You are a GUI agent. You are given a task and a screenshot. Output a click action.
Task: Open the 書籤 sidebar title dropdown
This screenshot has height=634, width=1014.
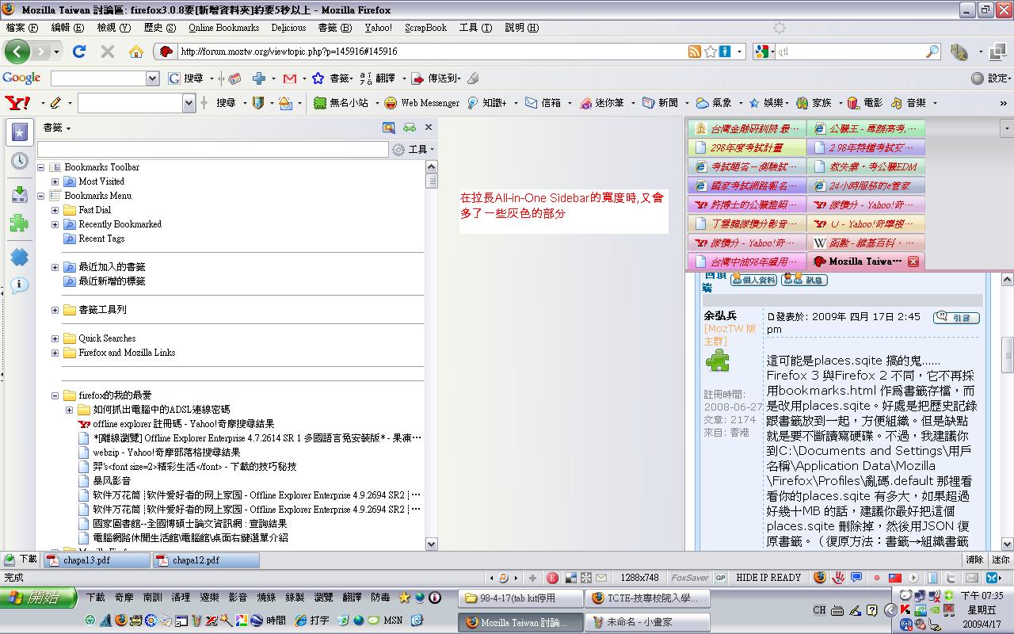(x=57, y=128)
